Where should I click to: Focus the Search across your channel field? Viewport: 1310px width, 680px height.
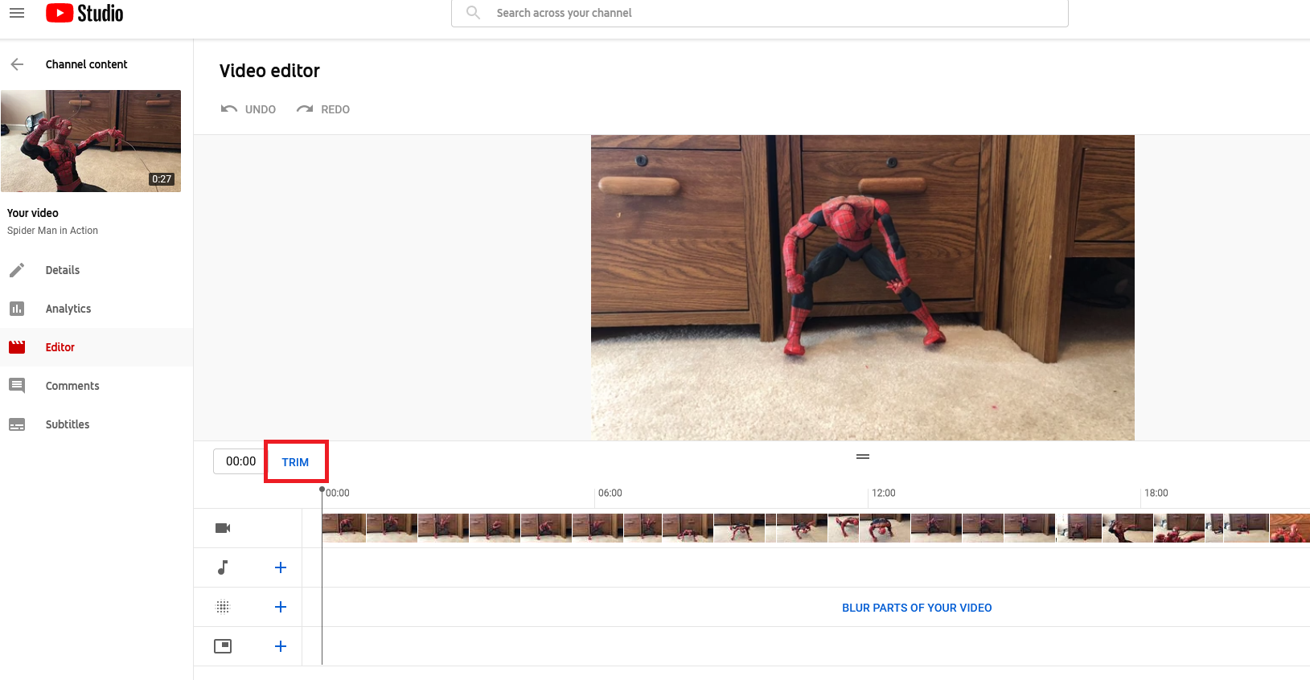pyautogui.click(x=760, y=13)
